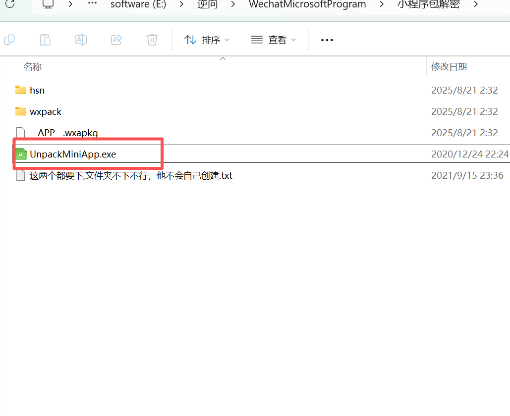The width and height of the screenshot is (510, 416).
Task: Click the wxapkg row modified date
Action: (464, 133)
